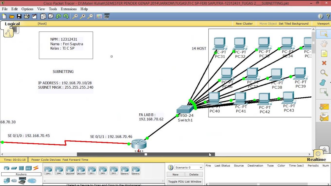Click the Delete scenario button
331x186 pixels.
[194, 175]
